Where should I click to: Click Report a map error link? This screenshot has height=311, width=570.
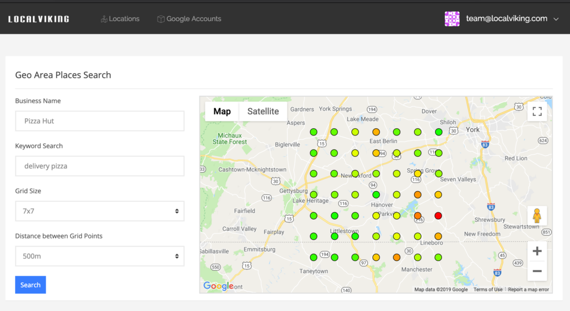pos(528,289)
